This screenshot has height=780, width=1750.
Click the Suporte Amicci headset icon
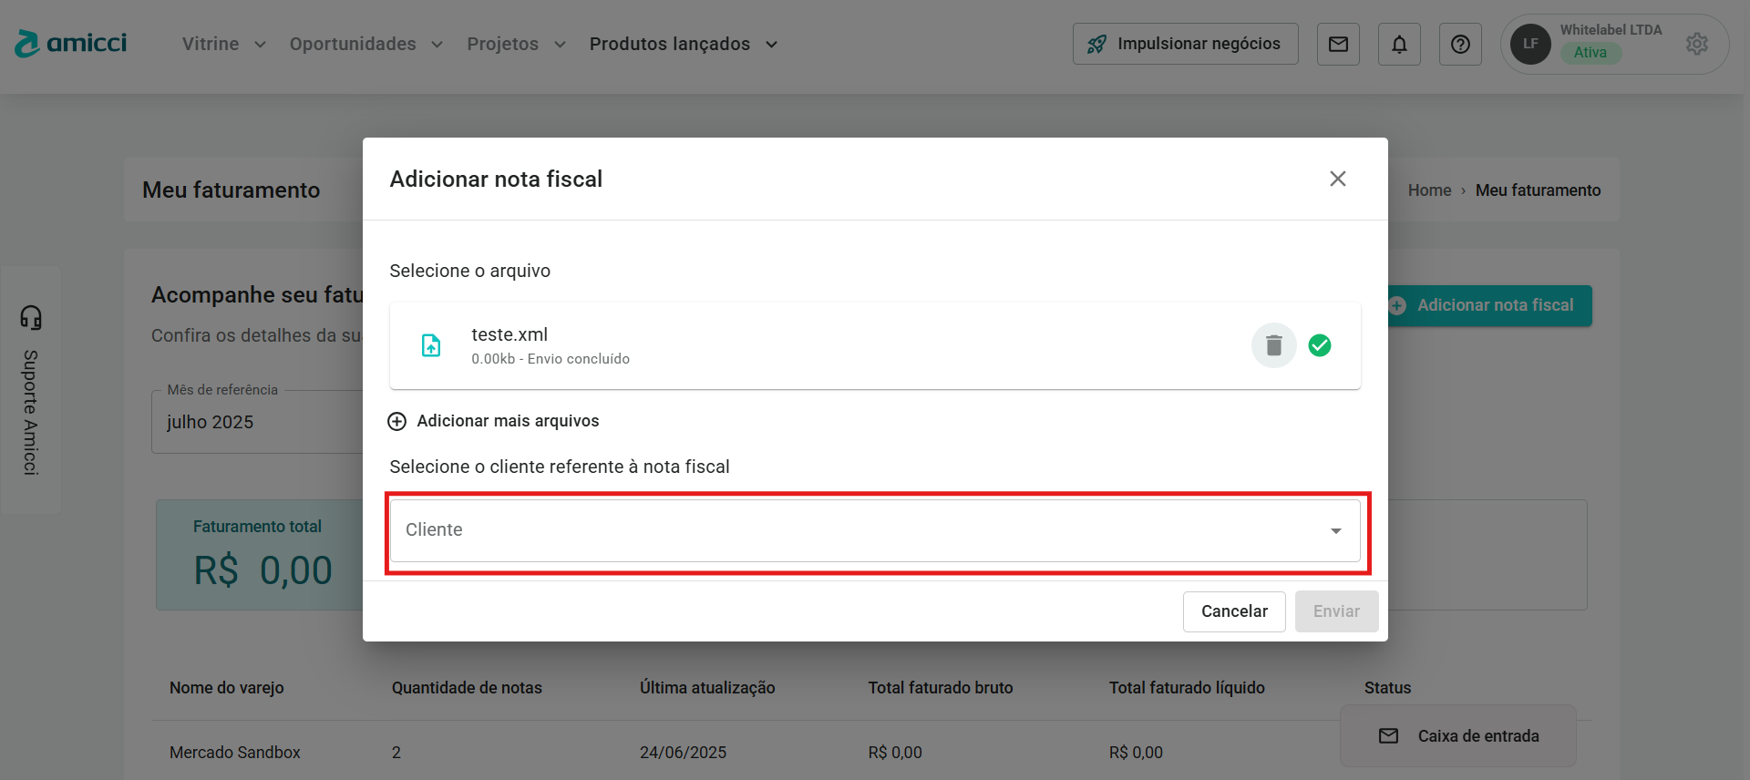coord(31,317)
